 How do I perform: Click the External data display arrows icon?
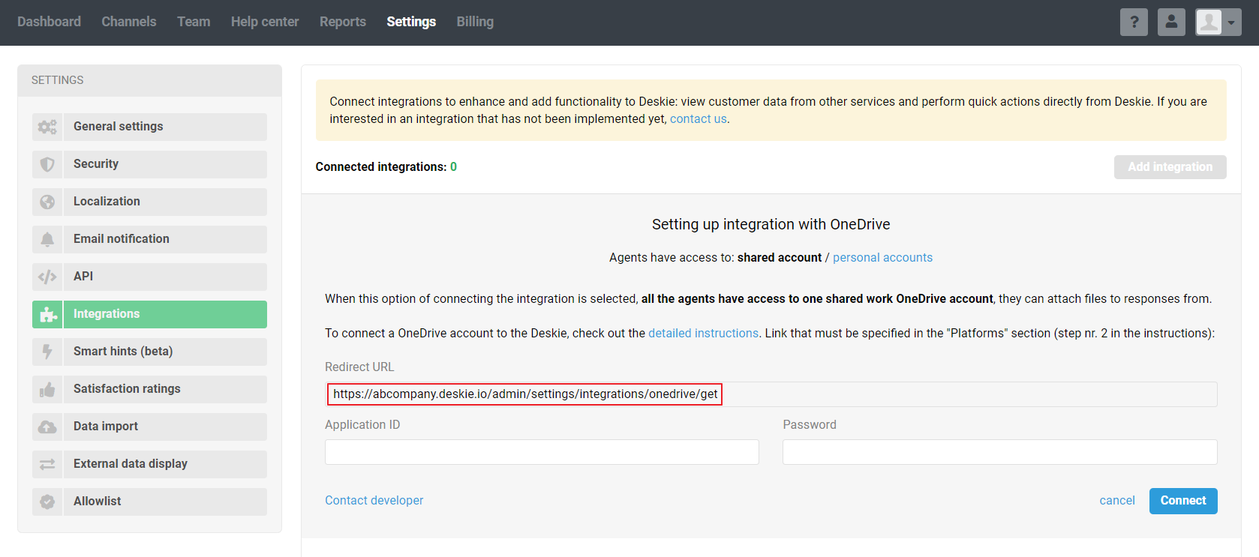[x=47, y=464]
